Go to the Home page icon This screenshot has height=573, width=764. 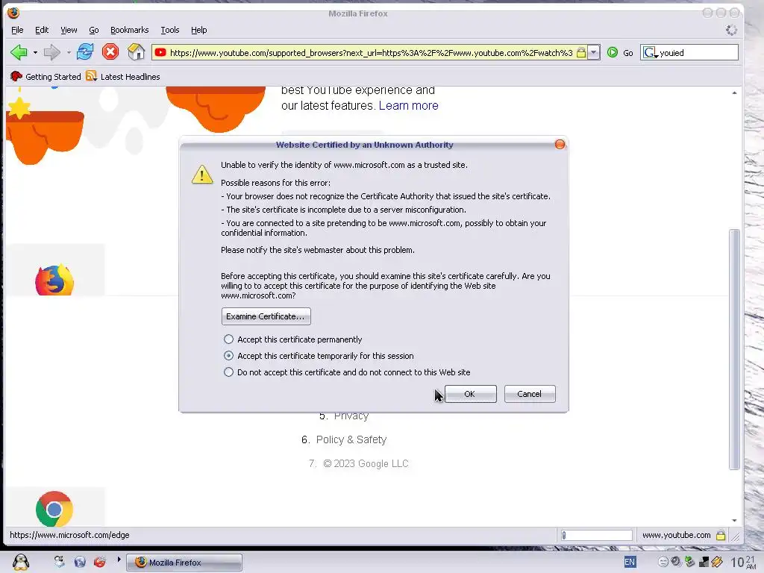136,51
